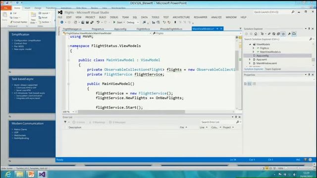317x178 pixels.
Task: Toggle the Show All Files icon in Solution Explorer
Action: [x=283, y=34]
